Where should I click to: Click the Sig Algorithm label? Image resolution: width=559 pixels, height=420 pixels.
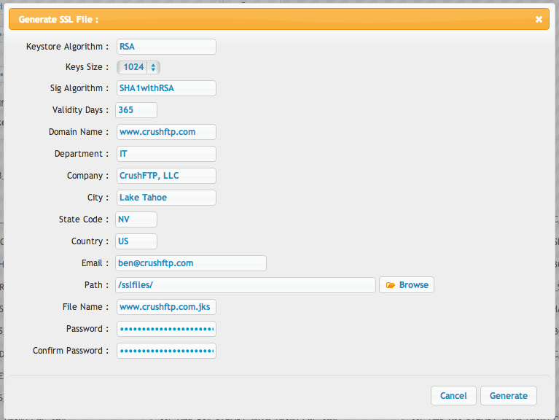click(x=79, y=88)
